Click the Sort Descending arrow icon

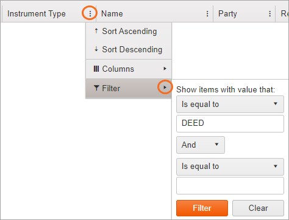[96, 49]
